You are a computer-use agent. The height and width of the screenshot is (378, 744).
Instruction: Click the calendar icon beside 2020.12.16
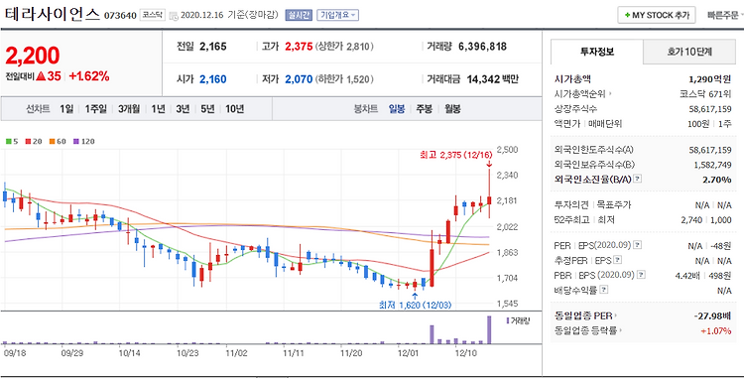[x=173, y=16]
